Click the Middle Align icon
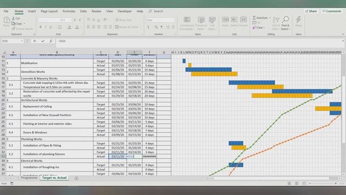This screenshot has width=346, height=195. [x=94, y=20]
